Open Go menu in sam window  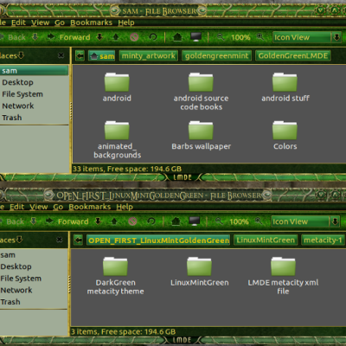click(x=60, y=22)
